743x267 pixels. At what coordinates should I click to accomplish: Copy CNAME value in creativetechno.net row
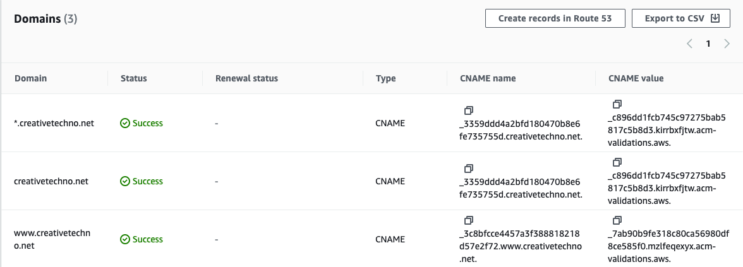[617, 162]
